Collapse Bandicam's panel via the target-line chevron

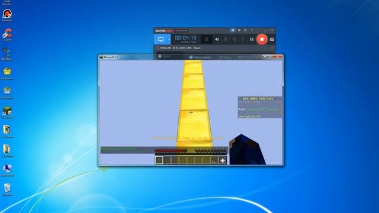click(272, 48)
